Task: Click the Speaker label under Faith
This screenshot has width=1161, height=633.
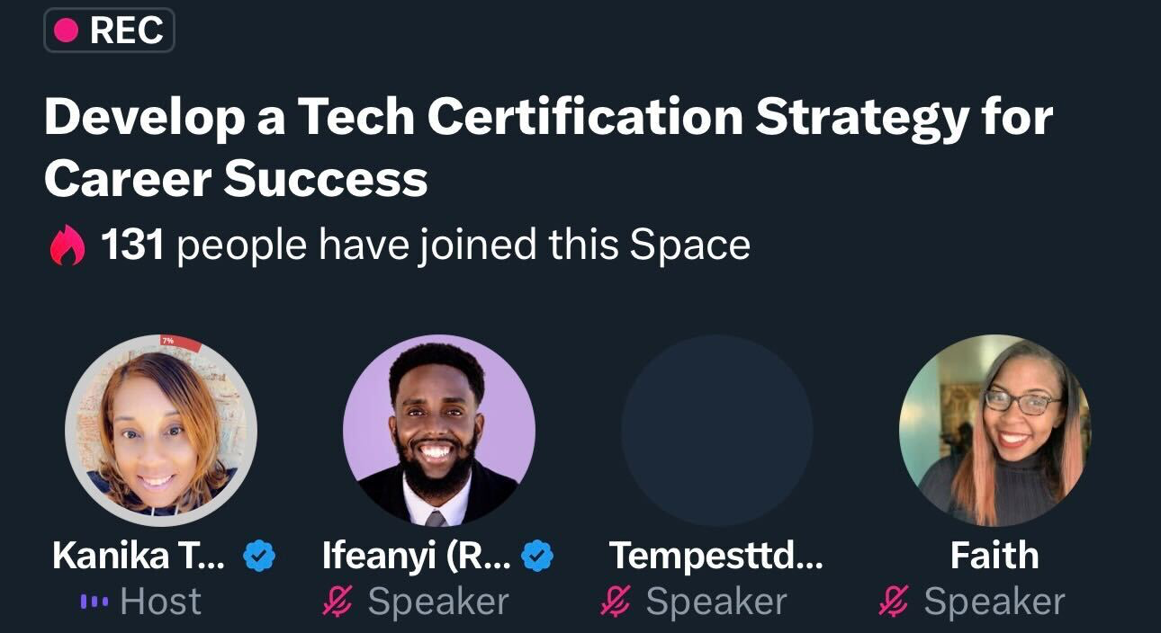Action: (994, 602)
